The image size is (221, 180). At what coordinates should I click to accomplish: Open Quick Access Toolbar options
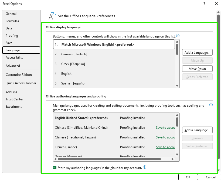[21, 83]
